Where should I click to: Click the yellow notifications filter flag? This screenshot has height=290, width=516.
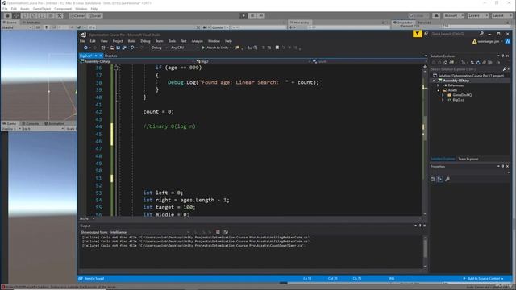(x=418, y=34)
